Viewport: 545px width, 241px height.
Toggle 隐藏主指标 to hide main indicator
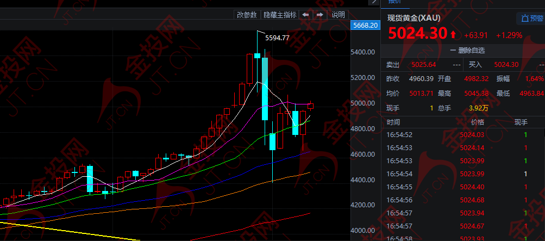(280, 15)
